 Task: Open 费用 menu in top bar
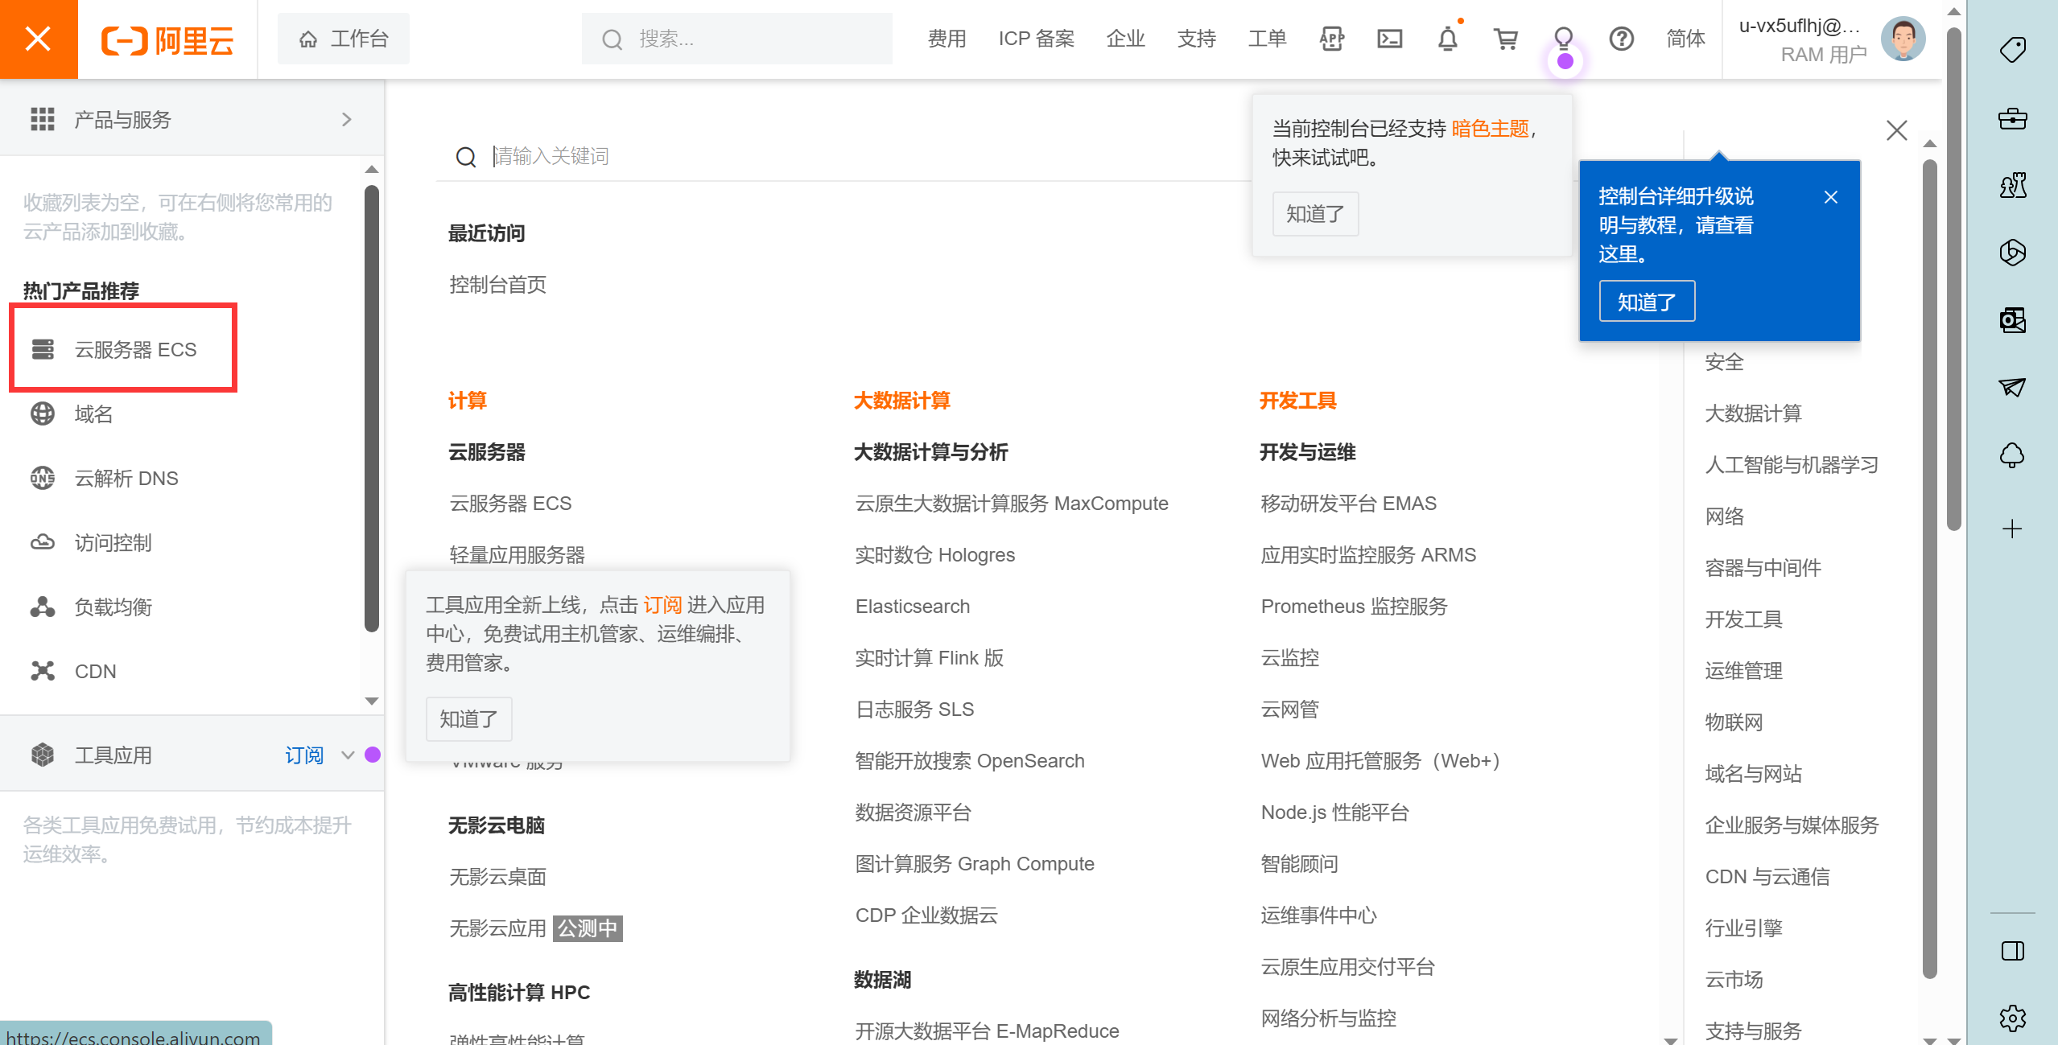click(947, 39)
